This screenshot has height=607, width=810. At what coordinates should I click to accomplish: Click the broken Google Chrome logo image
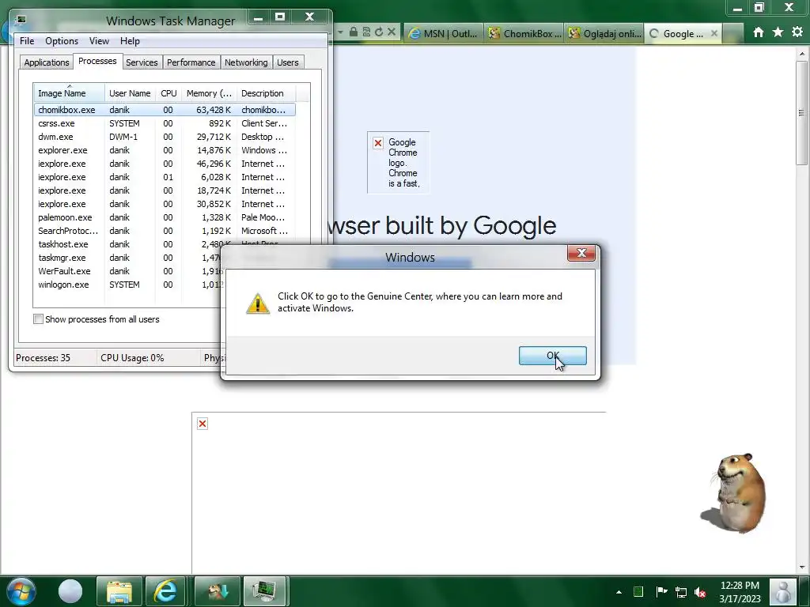click(399, 163)
